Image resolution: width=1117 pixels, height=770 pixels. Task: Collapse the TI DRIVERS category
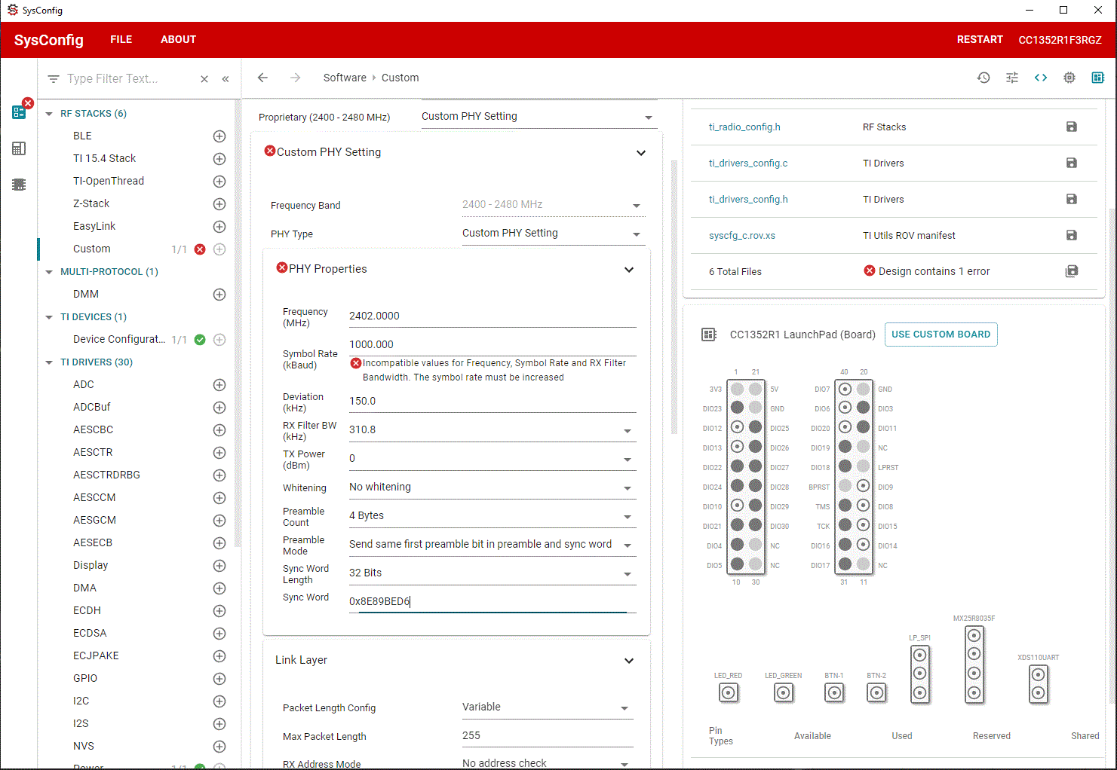49,362
